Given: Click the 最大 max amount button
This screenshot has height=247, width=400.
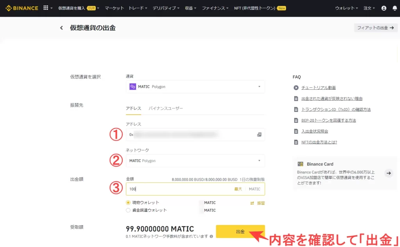Looking at the screenshot, I should [x=238, y=189].
